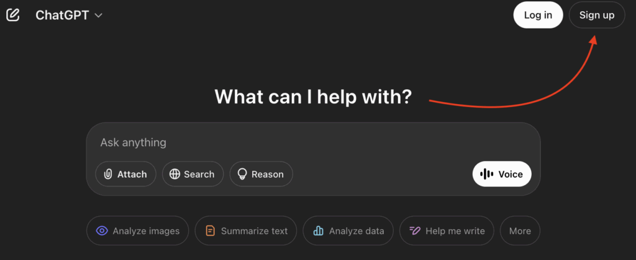Click the eye icon for Analyze images
636x260 pixels.
point(102,231)
